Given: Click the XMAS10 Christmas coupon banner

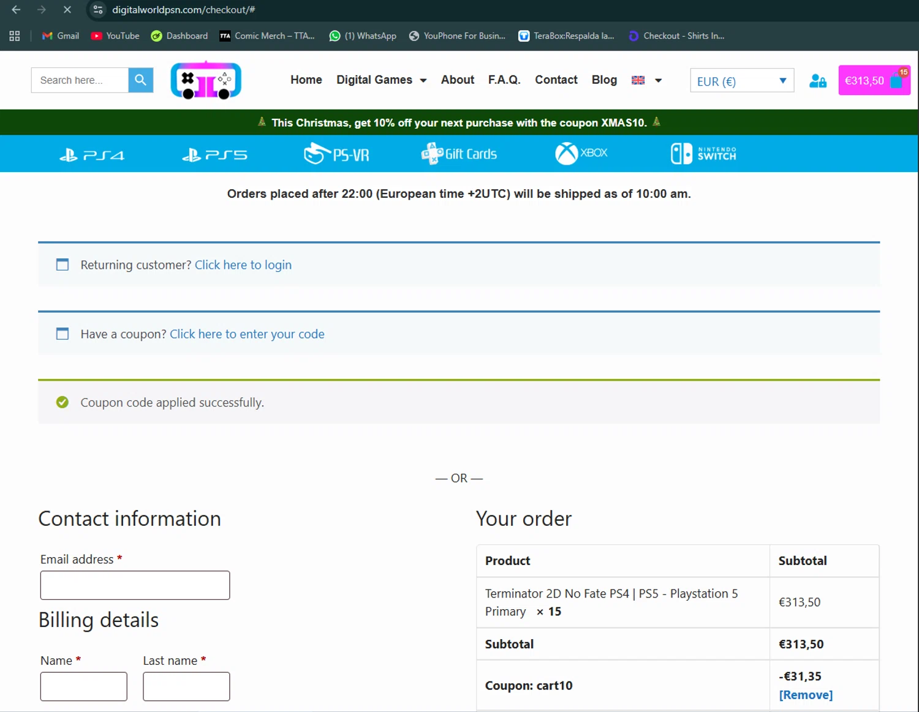Looking at the screenshot, I should click(x=459, y=122).
